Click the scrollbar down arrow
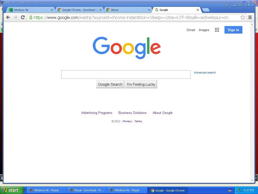The width and height of the screenshot is (258, 194). click(252, 180)
